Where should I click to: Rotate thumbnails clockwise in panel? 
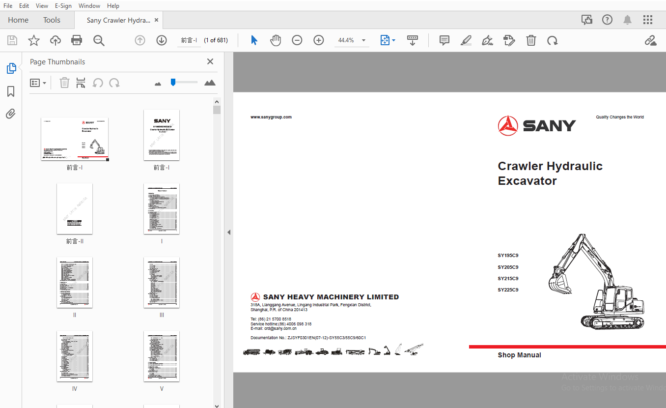coord(114,83)
